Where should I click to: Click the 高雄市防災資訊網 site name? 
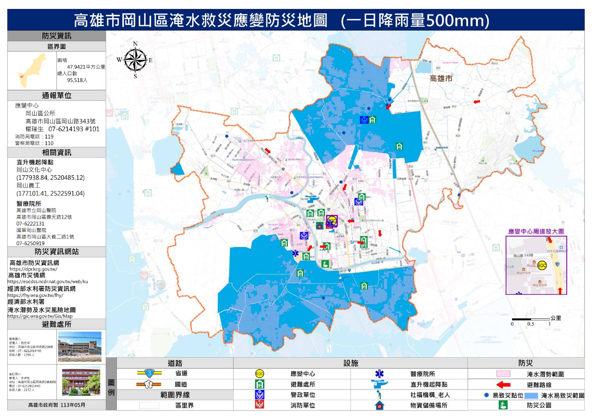34,263
